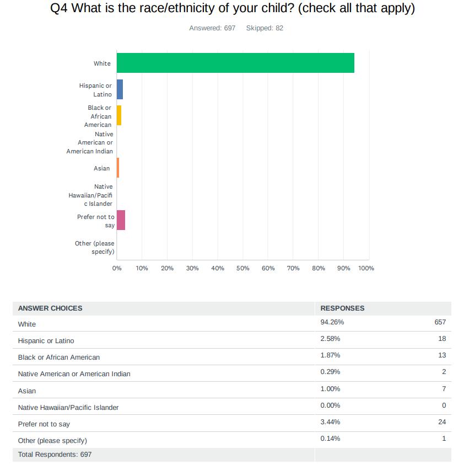Click the 100% label on the chart axis
The width and height of the screenshot is (464, 470).
(x=366, y=269)
